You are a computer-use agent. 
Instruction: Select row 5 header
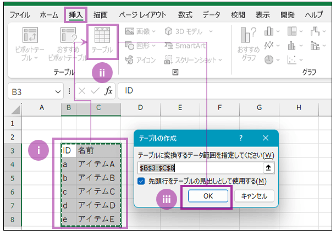click(x=13, y=178)
